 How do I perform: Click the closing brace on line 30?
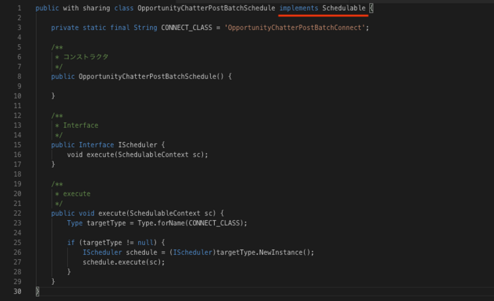pyautogui.click(x=37, y=292)
